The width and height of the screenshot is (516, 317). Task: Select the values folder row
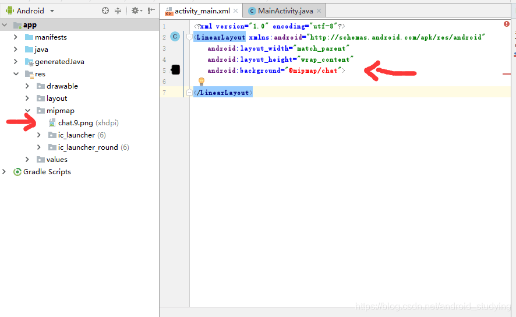(x=79, y=159)
